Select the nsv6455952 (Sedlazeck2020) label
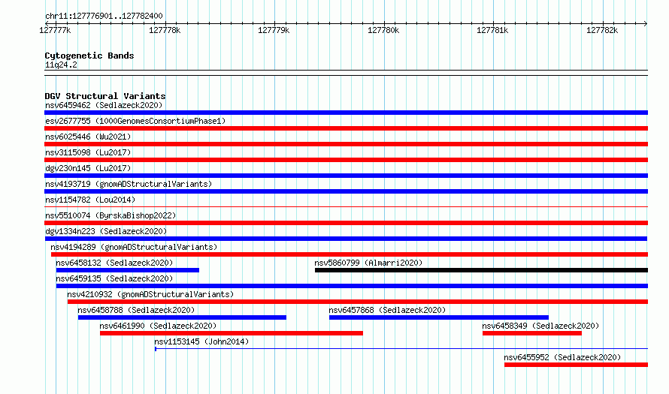Viewport: 669px width, 394px height. click(562, 357)
